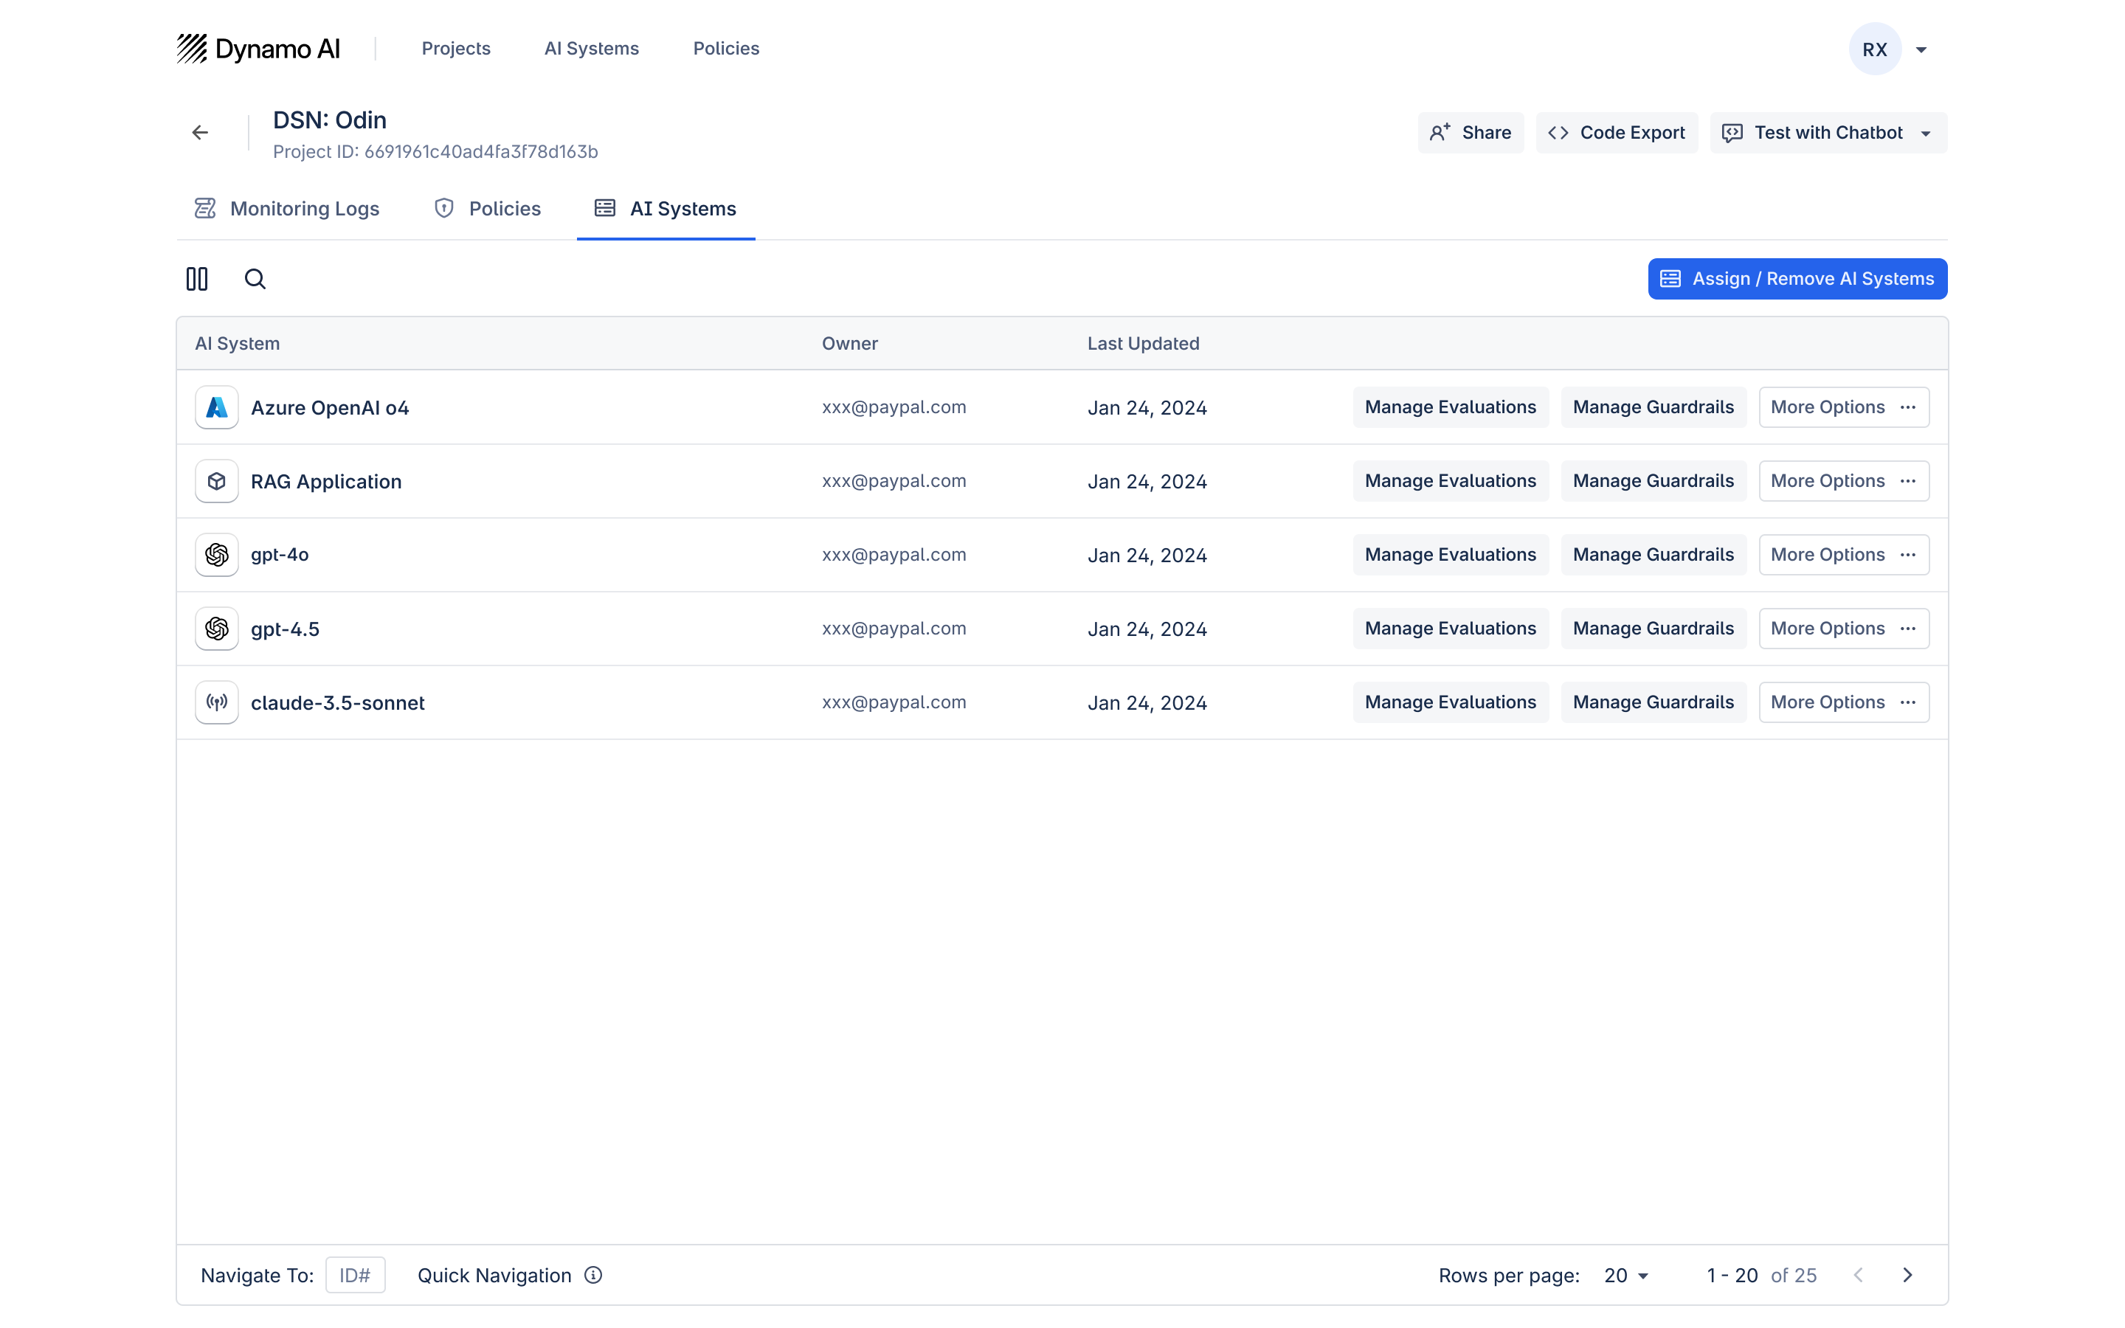Open Projects in top navigation
The width and height of the screenshot is (2125, 1328).
pos(456,48)
